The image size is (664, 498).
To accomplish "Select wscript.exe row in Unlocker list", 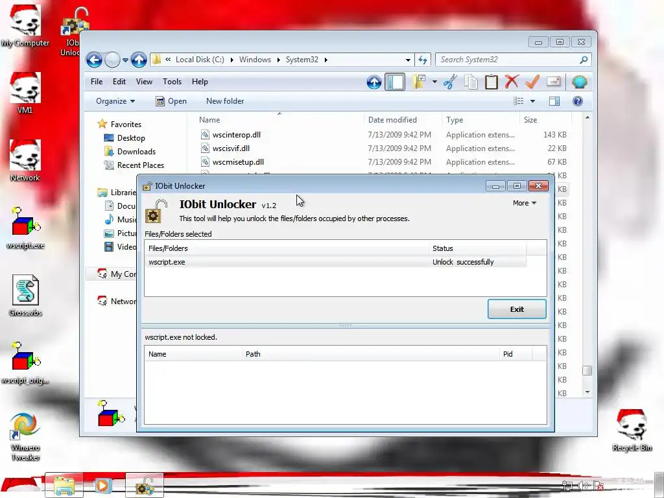I will coord(337,262).
